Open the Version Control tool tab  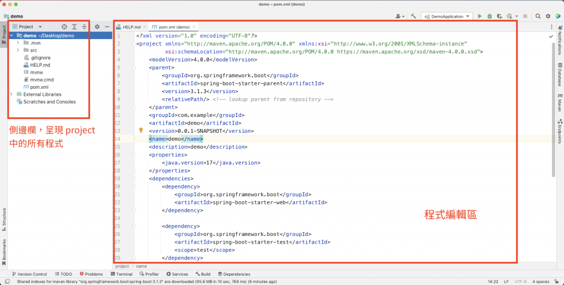30,274
